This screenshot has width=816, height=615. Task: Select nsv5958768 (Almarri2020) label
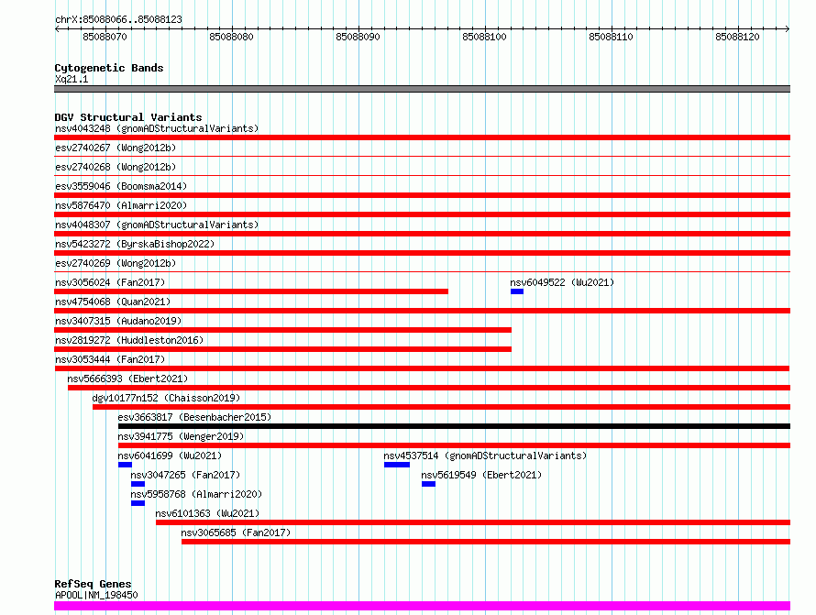point(196,494)
